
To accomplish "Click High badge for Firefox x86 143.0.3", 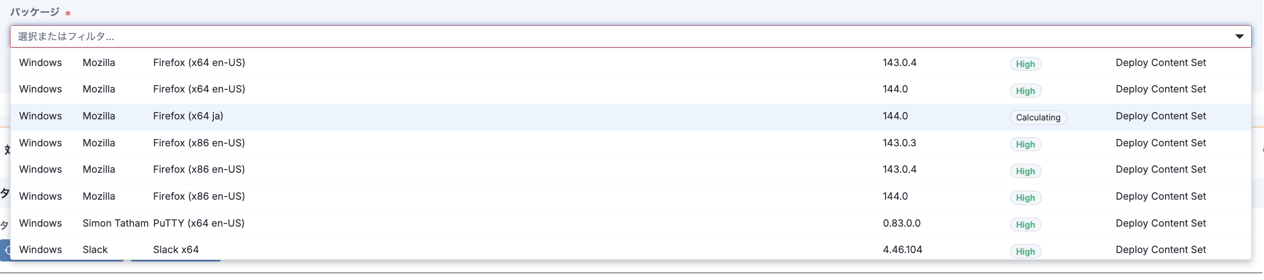I will 1025,144.
